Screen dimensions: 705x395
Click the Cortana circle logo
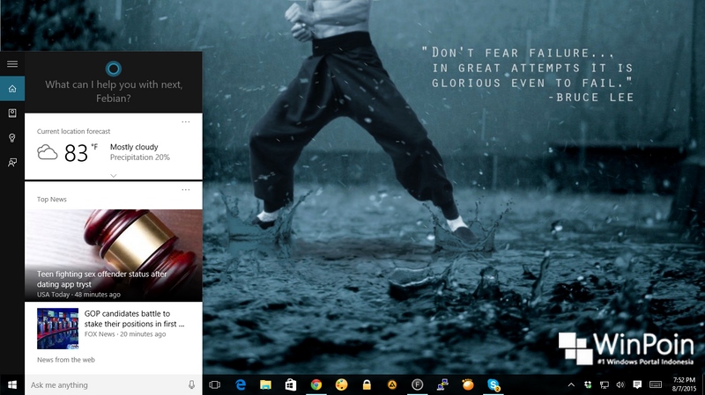pyautogui.click(x=114, y=69)
